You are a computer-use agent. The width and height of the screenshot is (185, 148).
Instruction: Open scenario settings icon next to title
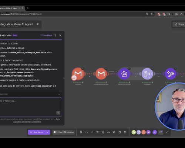click(38, 24)
